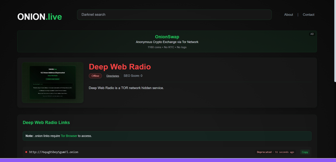Click the Deprecated status label

tap(264, 152)
